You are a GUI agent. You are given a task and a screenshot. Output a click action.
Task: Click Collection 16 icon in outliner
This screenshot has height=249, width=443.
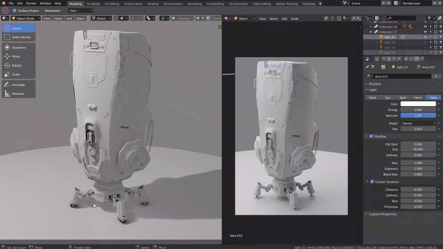[x=376, y=27]
